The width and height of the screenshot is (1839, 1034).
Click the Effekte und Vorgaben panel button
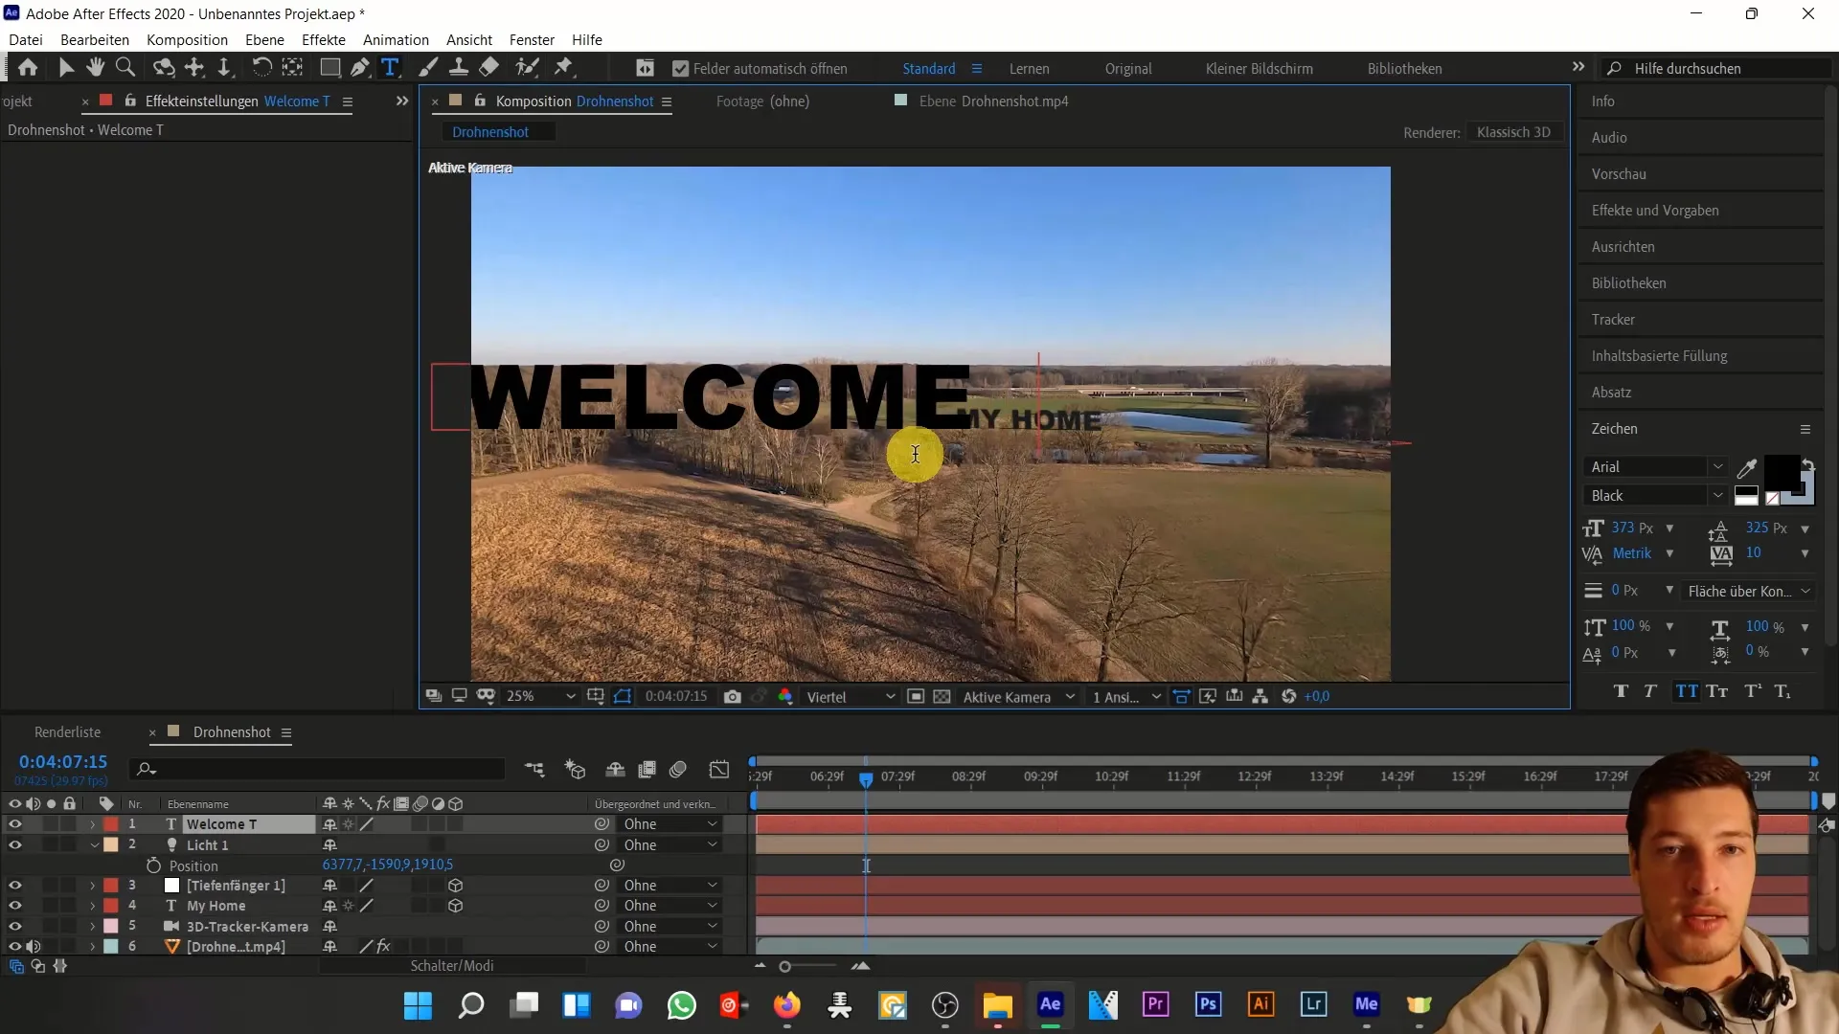1656,210
